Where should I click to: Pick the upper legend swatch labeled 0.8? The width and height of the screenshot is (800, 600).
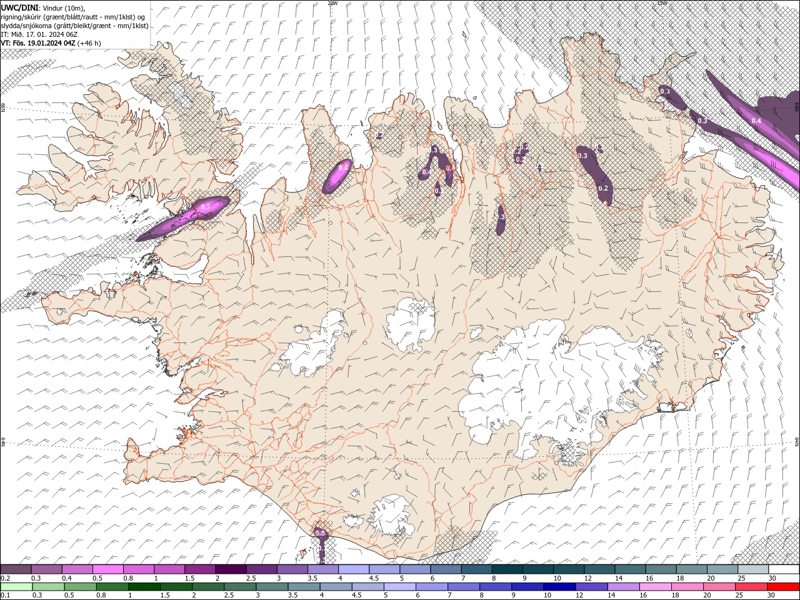(x=138, y=569)
